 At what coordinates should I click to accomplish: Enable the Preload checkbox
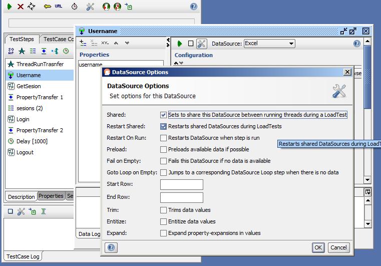[164, 149]
